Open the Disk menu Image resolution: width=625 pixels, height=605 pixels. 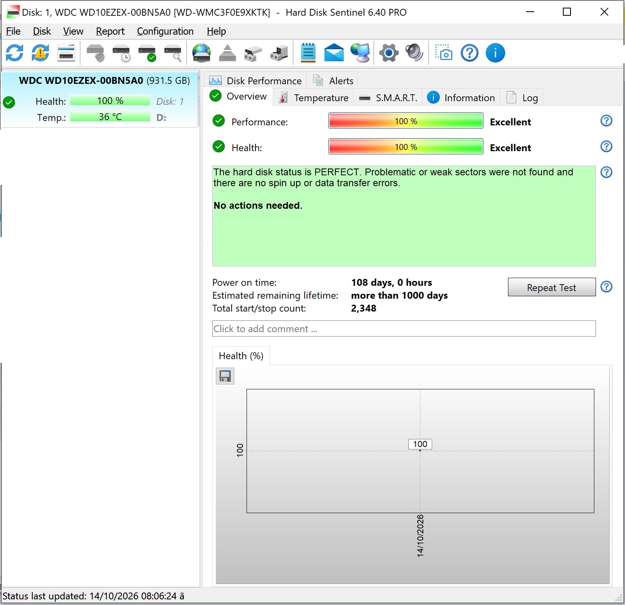tap(42, 31)
